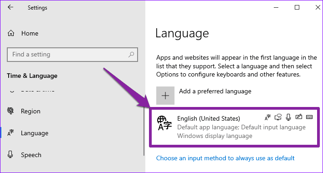Click the Language sidebar icon

coord(10,133)
